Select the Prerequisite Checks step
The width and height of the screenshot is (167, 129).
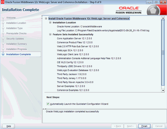tap(16, 33)
